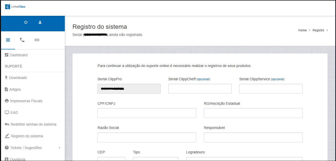Expand the Tickets / Sugestões submenu
The width and height of the screenshot is (336, 161).
pos(26,148)
